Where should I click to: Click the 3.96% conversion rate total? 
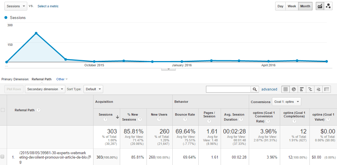(269, 131)
